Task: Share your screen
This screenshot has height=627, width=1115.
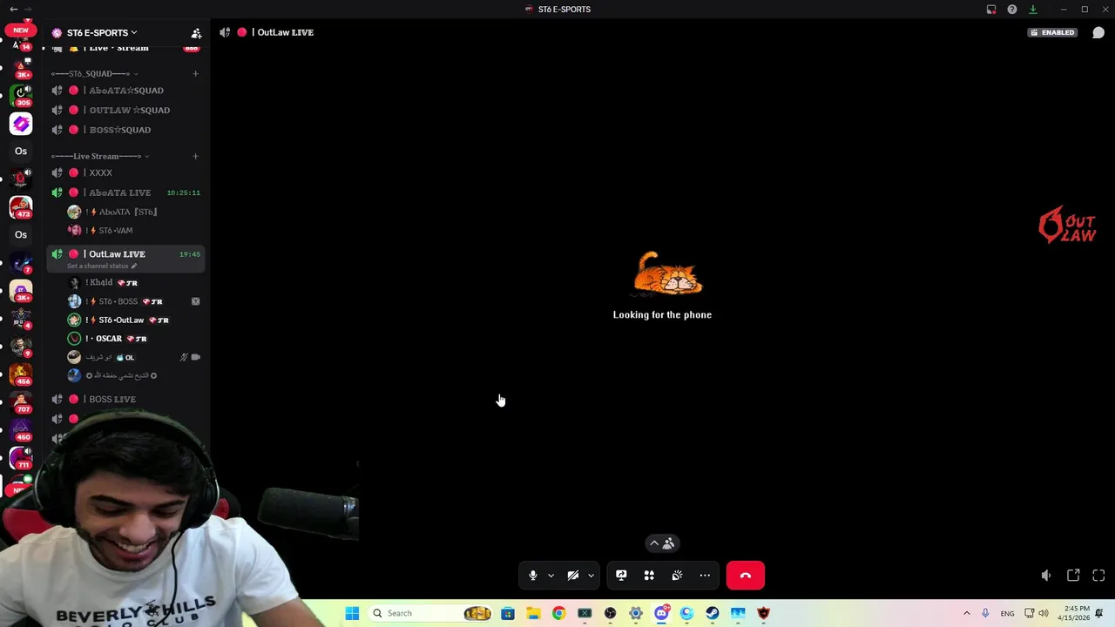Action: click(x=621, y=576)
